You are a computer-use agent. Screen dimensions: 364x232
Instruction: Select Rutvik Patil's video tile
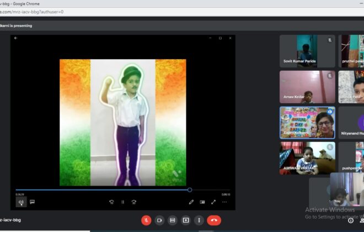pos(351,87)
